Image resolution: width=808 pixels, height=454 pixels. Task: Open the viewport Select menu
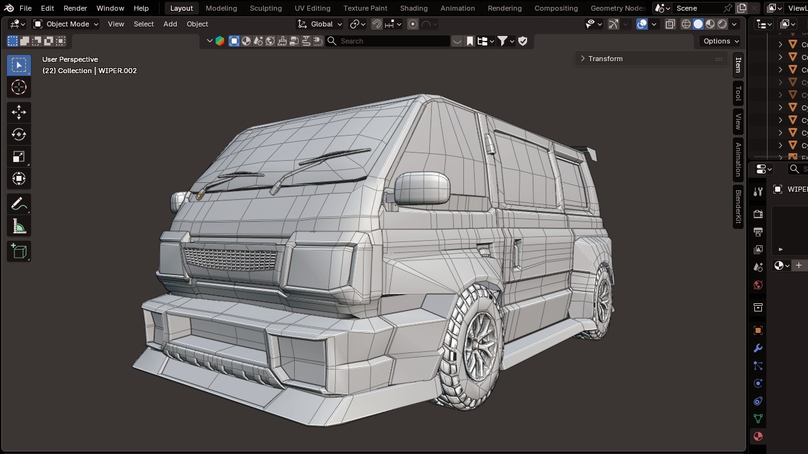click(x=143, y=24)
